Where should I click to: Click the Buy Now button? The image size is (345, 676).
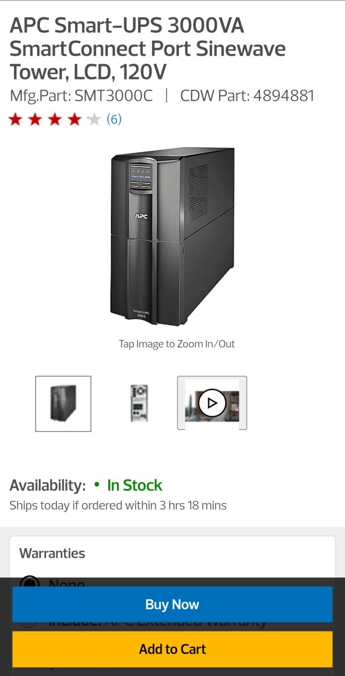pyautogui.click(x=172, y=604)
